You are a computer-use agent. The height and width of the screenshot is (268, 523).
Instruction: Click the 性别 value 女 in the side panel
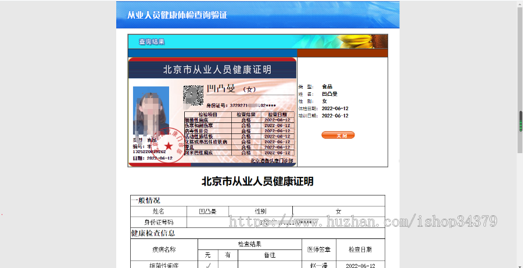point(324,101)
